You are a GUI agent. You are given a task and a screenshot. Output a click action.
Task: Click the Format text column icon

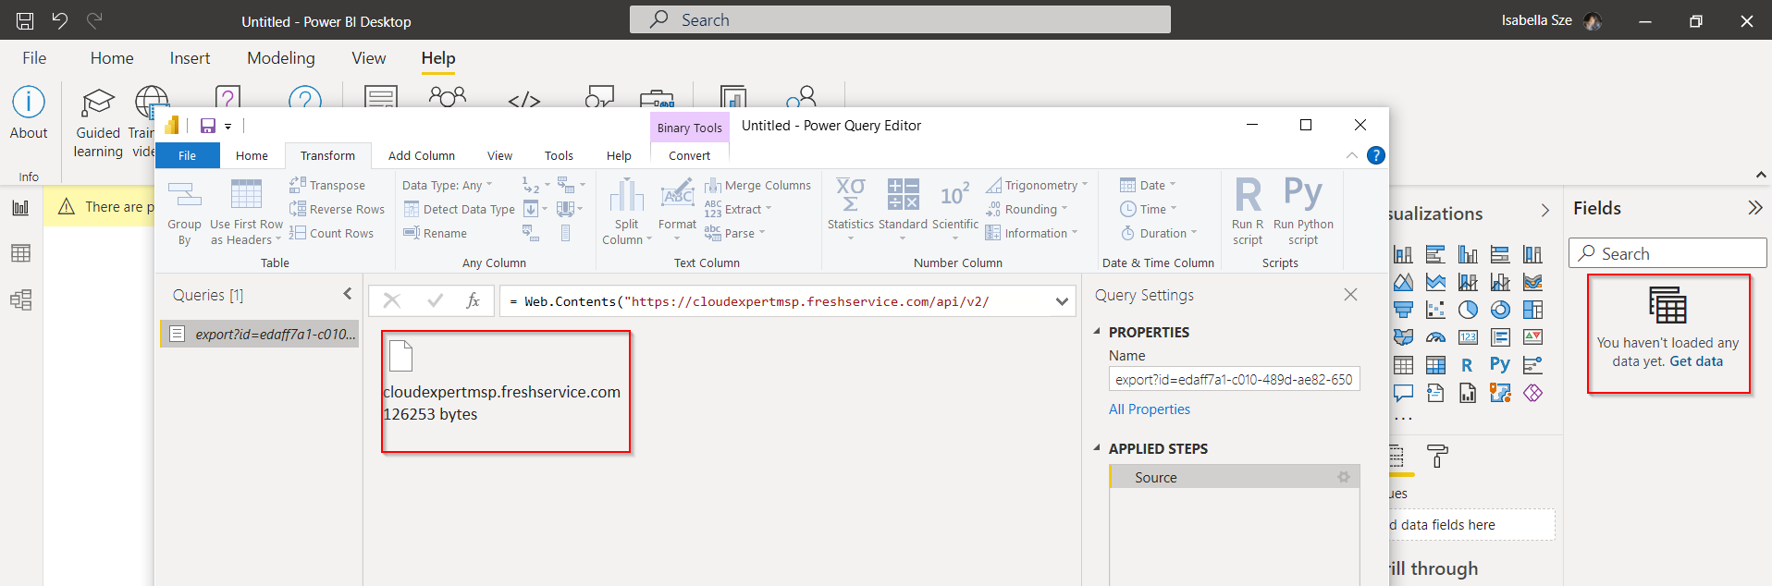coord(677,195)
